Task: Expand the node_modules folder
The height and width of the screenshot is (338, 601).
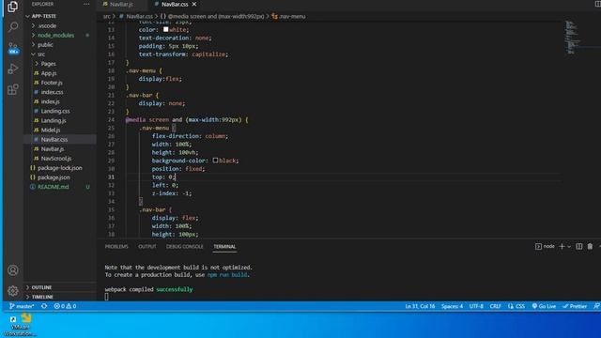Action: tap(56, 36)
